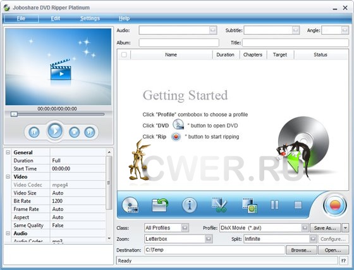
Task: Click the film frames effect toolbar icon
Action: pyautogui.click(x=250, y=205)
